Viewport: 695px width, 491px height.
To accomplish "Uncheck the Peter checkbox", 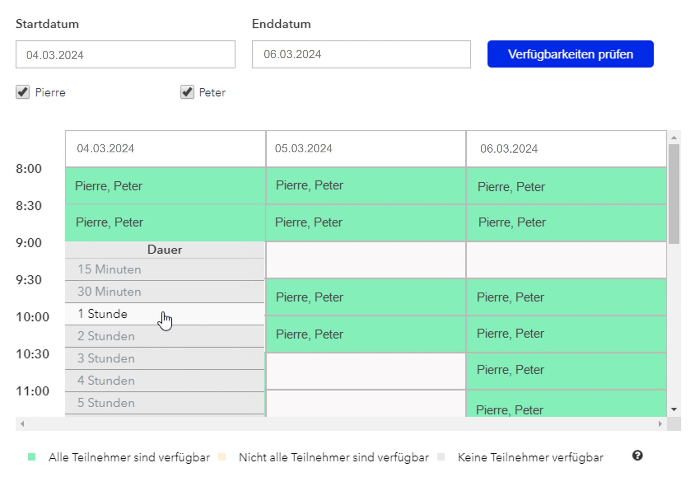I will point(187,92).
